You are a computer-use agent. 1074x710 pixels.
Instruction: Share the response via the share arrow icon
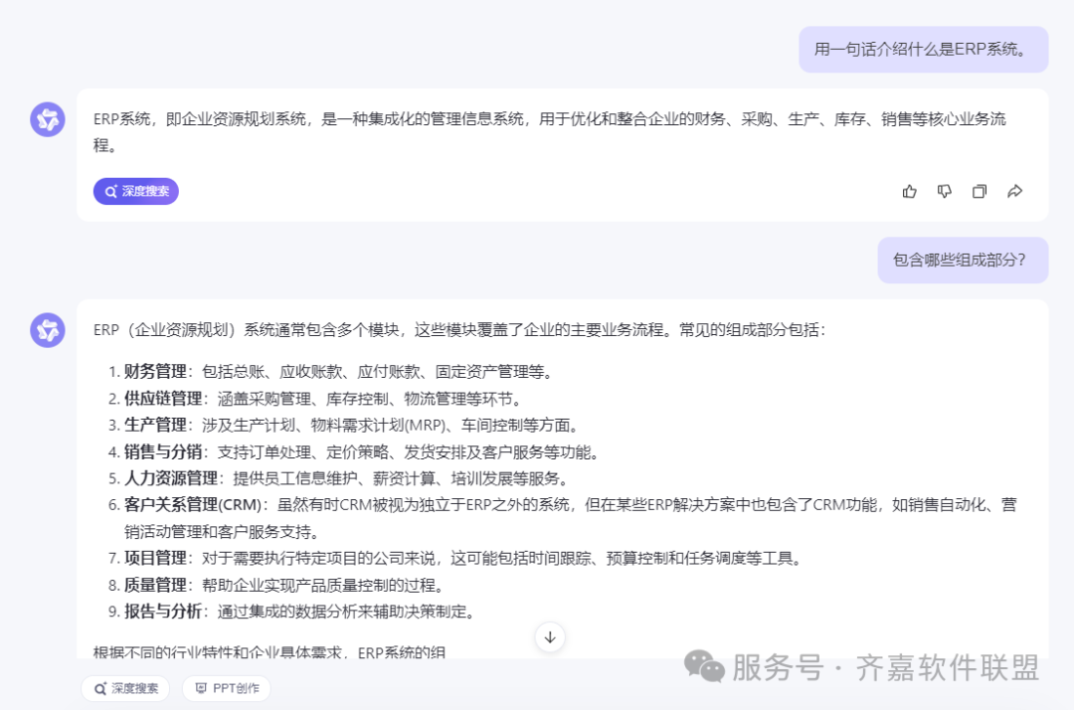pos(1015,191)
